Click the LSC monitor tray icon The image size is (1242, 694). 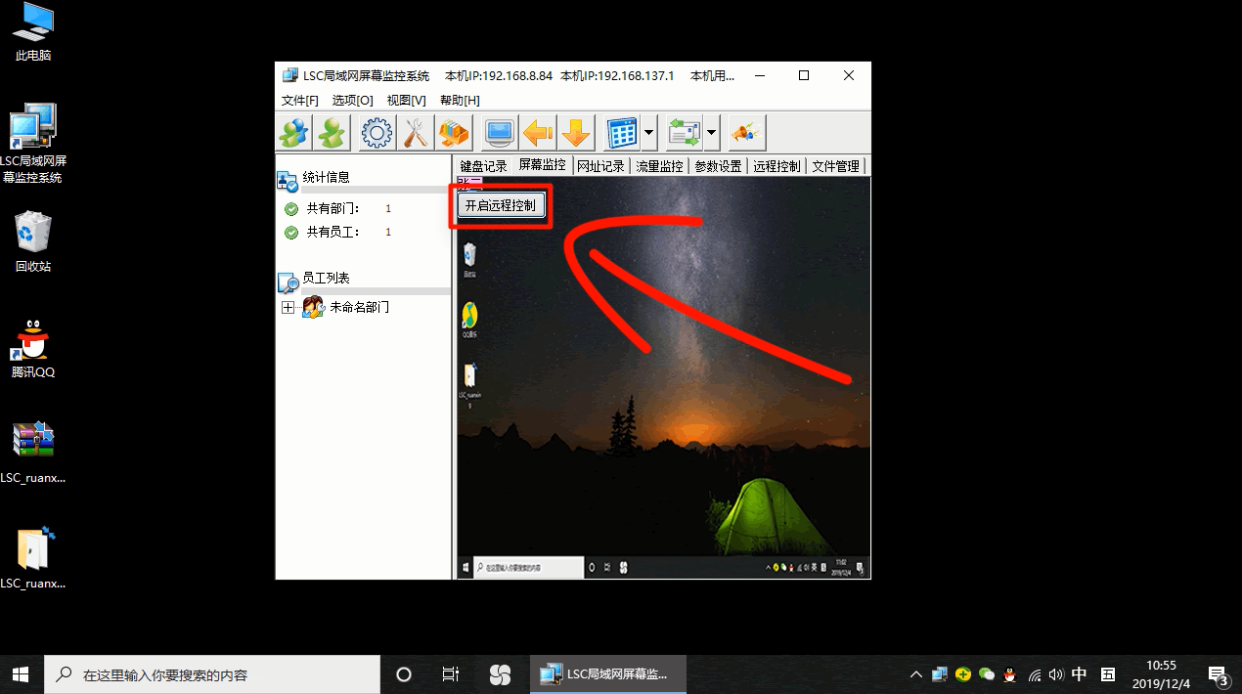click(x=940, y=674)
